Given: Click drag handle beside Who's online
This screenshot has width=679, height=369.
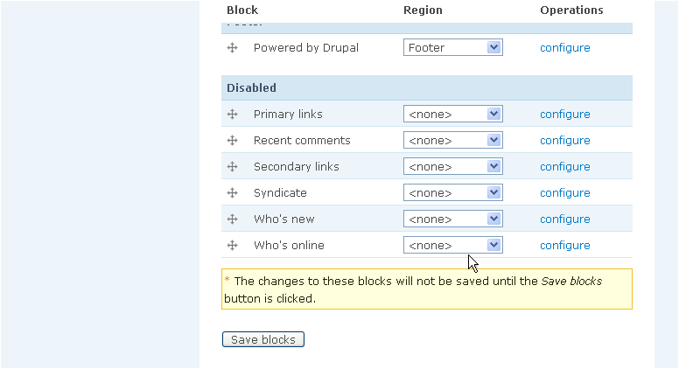Looking at the screenshot, I should (233, 246).
